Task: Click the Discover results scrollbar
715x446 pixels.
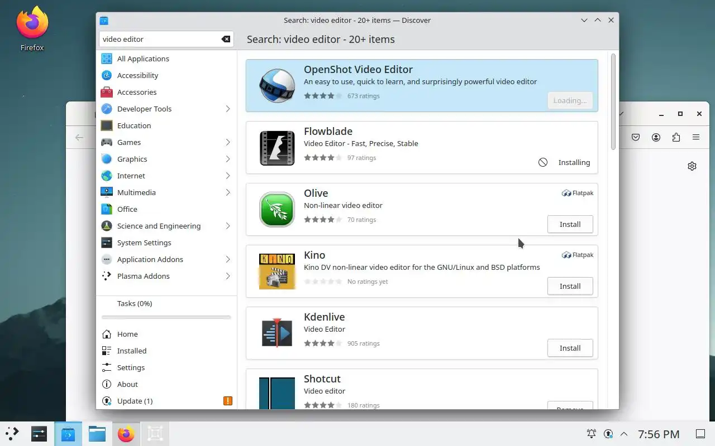Action: [x=613, y=101]
